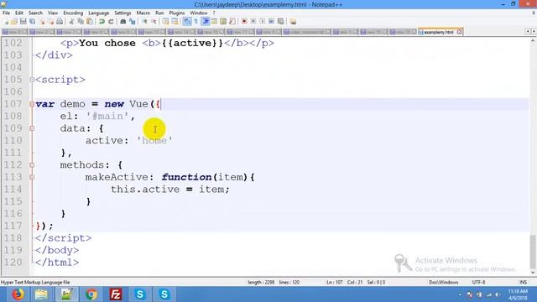This screenshot has height=302, width=537.
Task: Collapse the methods block at line 112
Action: click(32, 165)
